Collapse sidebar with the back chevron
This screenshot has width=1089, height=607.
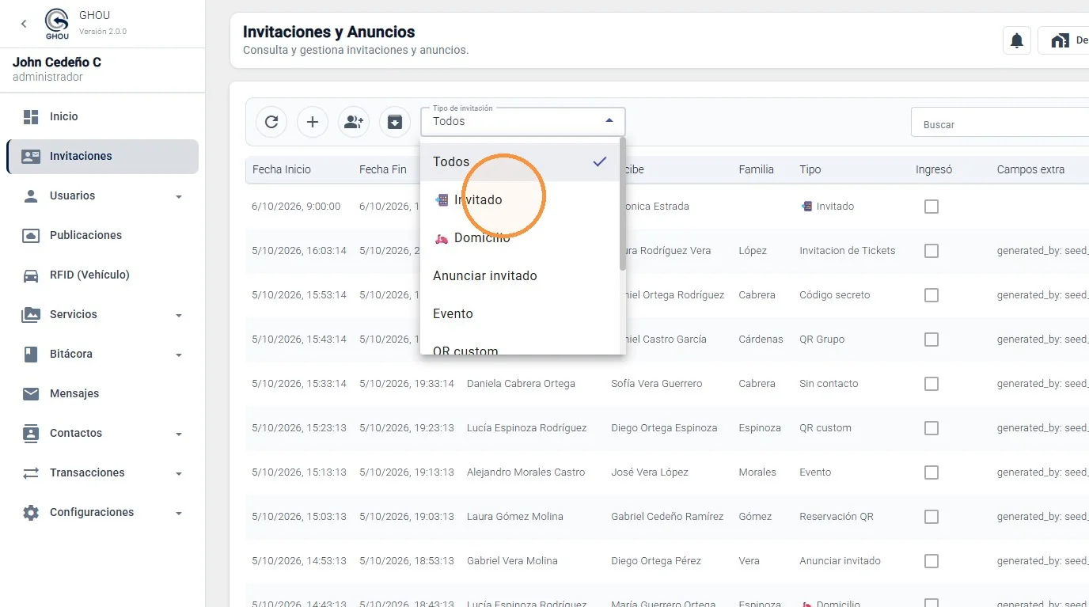tap(24, 24)
